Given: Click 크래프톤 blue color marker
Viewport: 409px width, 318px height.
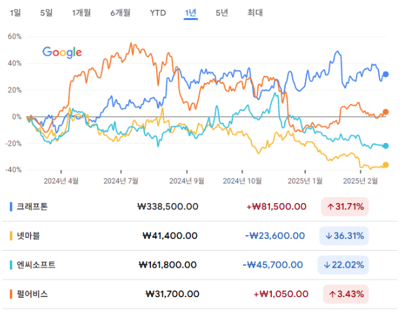Looking at the screenshot, I should tap(11, 207).
